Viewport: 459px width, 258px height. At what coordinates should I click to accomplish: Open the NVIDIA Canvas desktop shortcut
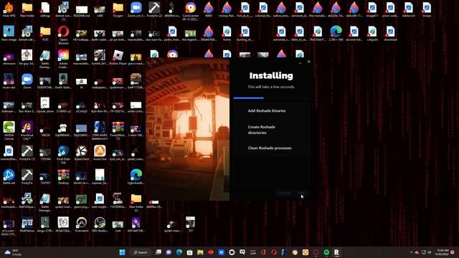pyautogui.click(x=9, y=130)
